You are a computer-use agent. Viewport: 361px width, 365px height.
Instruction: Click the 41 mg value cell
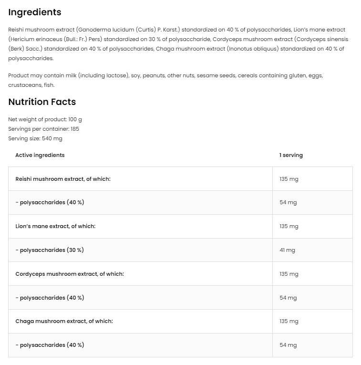[x=287, y=250]
